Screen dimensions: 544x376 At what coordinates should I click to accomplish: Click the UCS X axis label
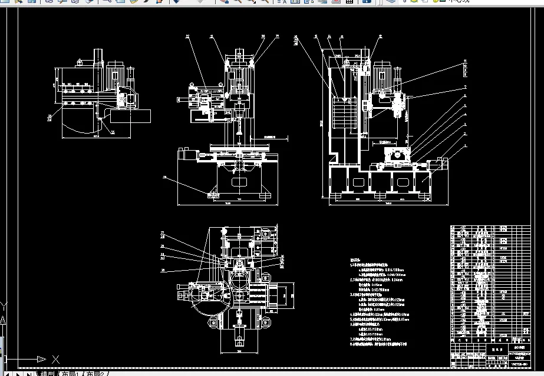tap(55, 360)
